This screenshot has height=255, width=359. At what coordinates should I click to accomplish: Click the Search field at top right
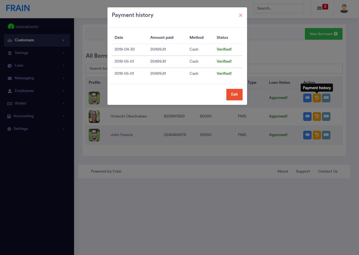tap(279, 8)
